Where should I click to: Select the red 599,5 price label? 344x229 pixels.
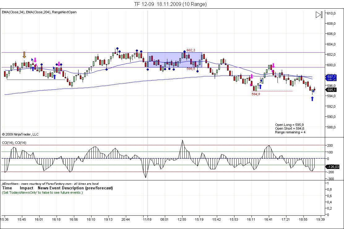[191, 69]
